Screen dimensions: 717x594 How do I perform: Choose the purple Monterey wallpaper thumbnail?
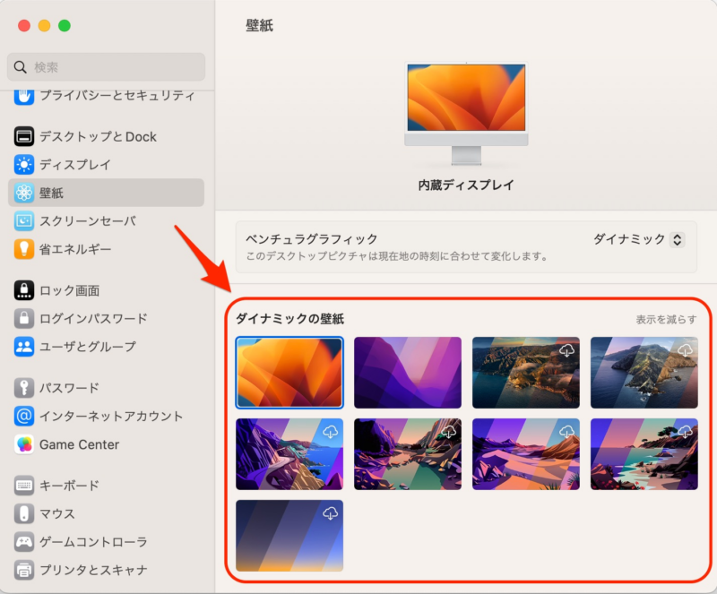(408, 373)
